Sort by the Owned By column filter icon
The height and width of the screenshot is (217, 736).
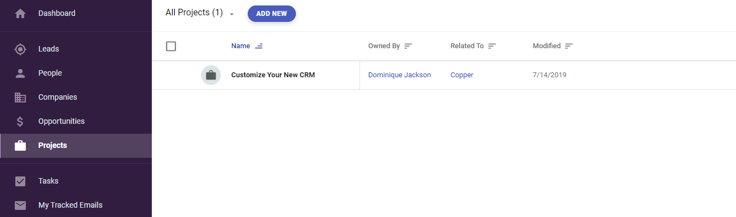pyautogui.click(x=408, y=46)
